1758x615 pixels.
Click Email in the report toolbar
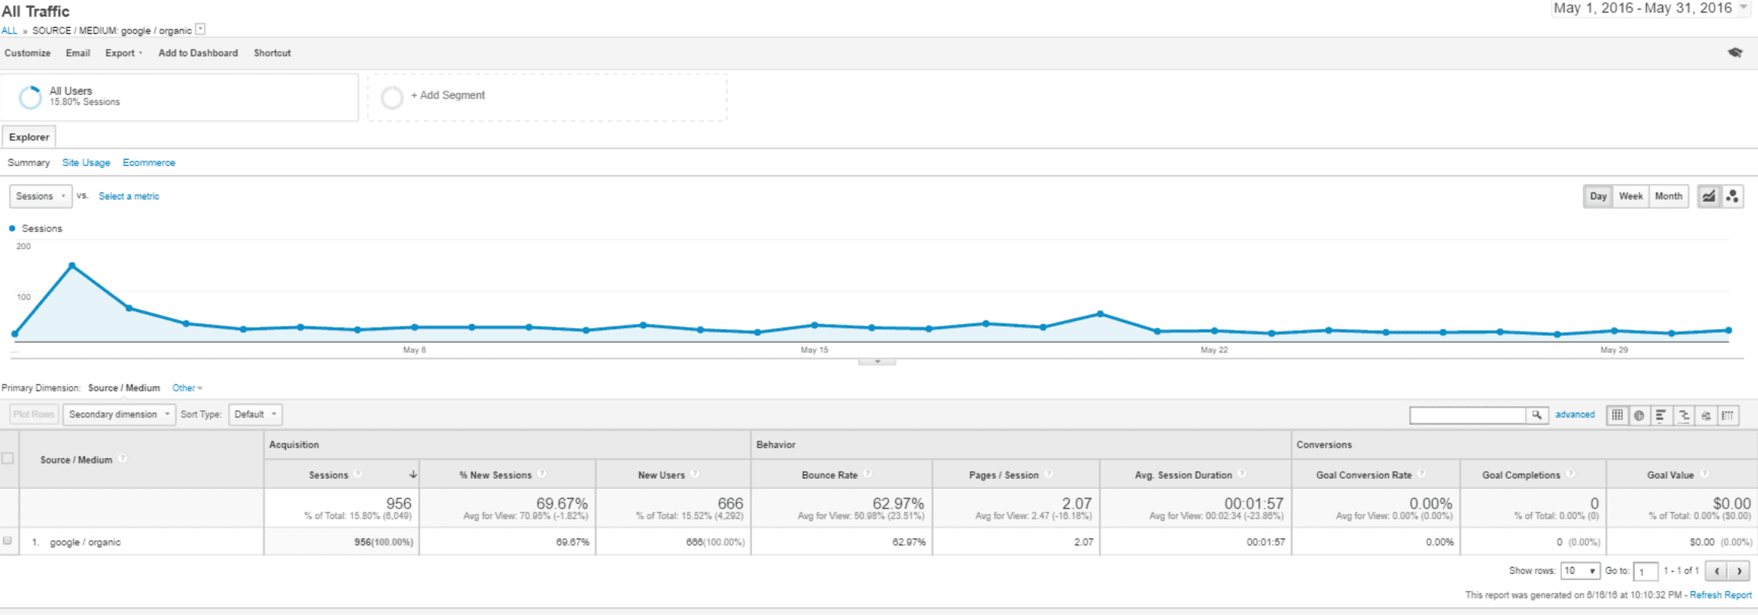tap(78, 53)
